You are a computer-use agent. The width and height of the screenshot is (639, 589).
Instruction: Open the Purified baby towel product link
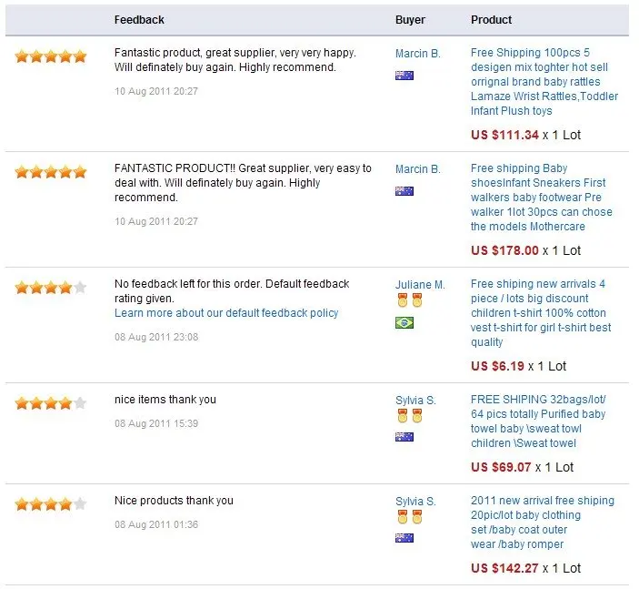click(538, 421)
